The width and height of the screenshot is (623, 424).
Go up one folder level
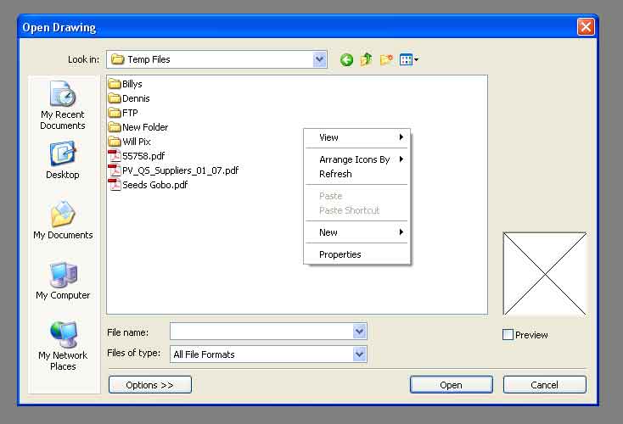[367, 59]
